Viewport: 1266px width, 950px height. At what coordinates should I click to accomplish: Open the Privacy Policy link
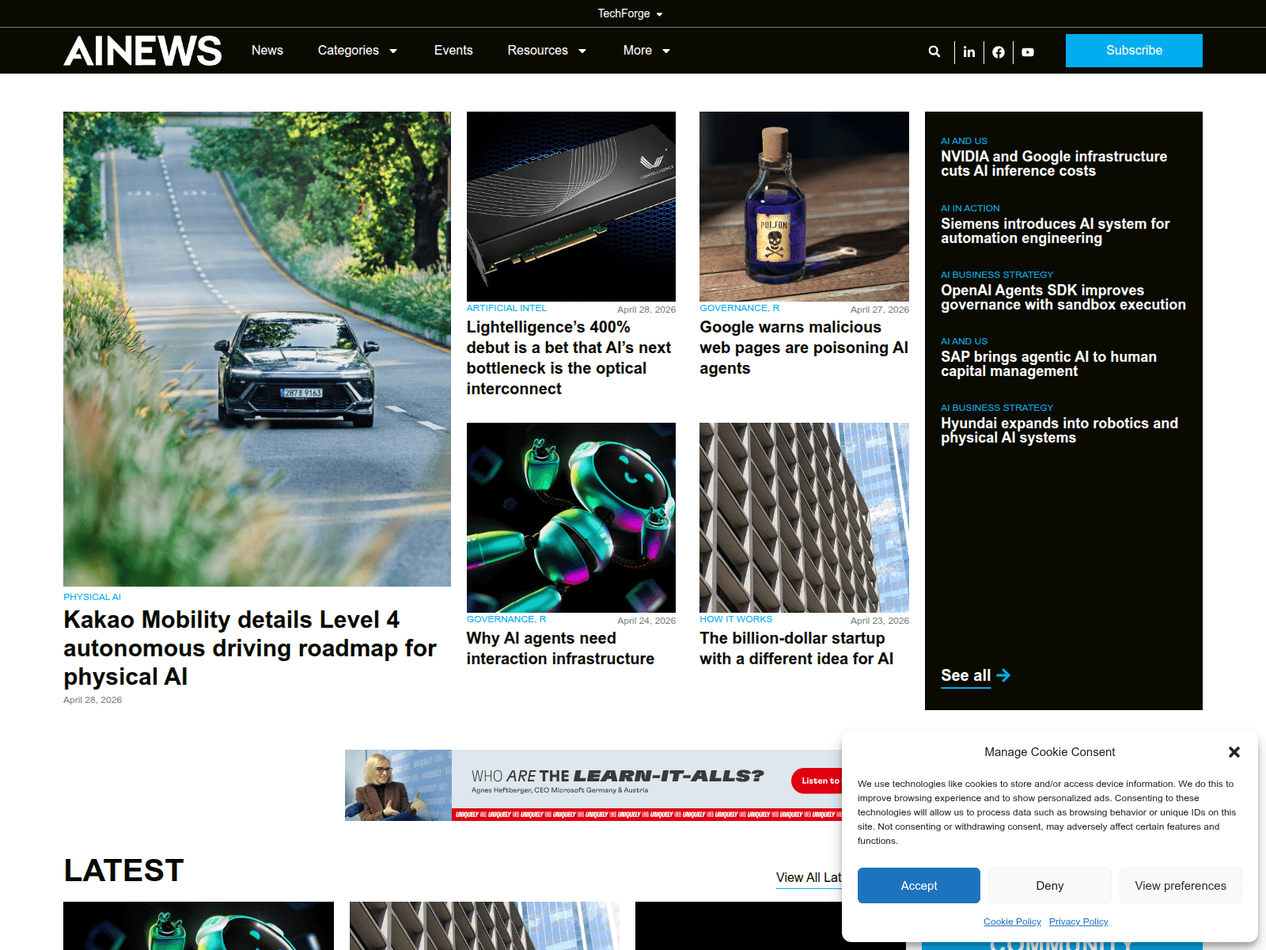(1078, 921)
